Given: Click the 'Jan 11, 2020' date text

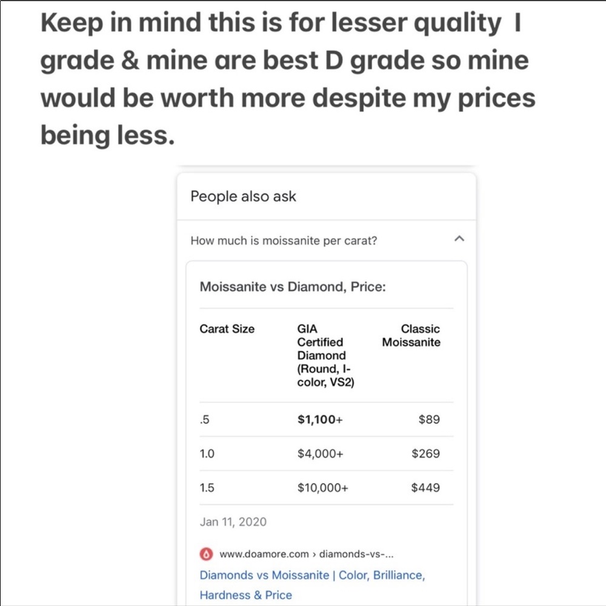Looking at the screenshot, I should tap(233, 522).
